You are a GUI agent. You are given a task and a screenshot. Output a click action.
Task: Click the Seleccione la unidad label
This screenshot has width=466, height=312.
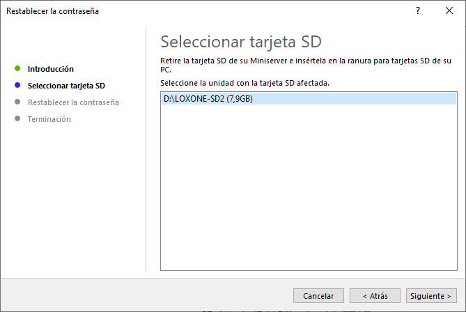[x=244, y=83]
